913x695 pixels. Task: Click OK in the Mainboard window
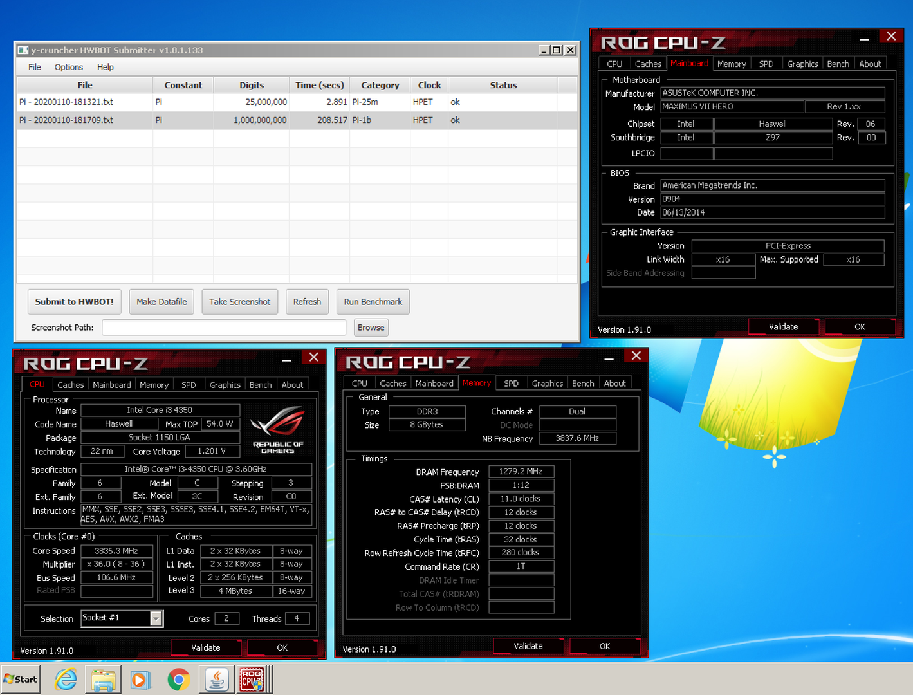[860, 327]
